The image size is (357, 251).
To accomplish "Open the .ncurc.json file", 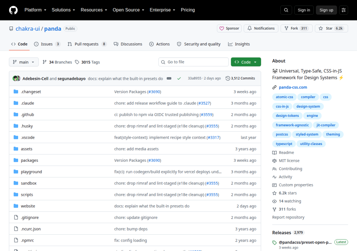I will pos(31,229).
